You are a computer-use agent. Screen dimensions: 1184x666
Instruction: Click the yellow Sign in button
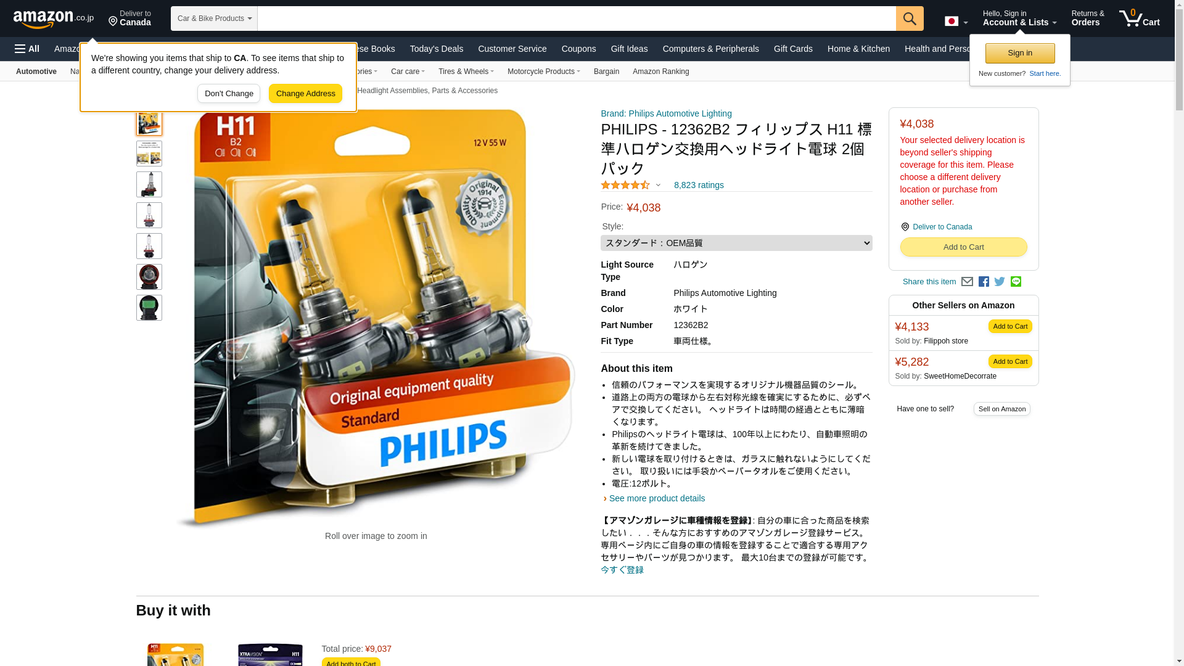1019,53
